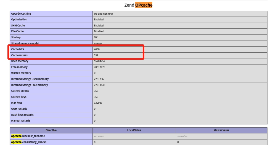Viewport: 276px width, 145px height.
Task: Click the 'Used memory' label
Action: pyautogui.click(x=20, y=61)
